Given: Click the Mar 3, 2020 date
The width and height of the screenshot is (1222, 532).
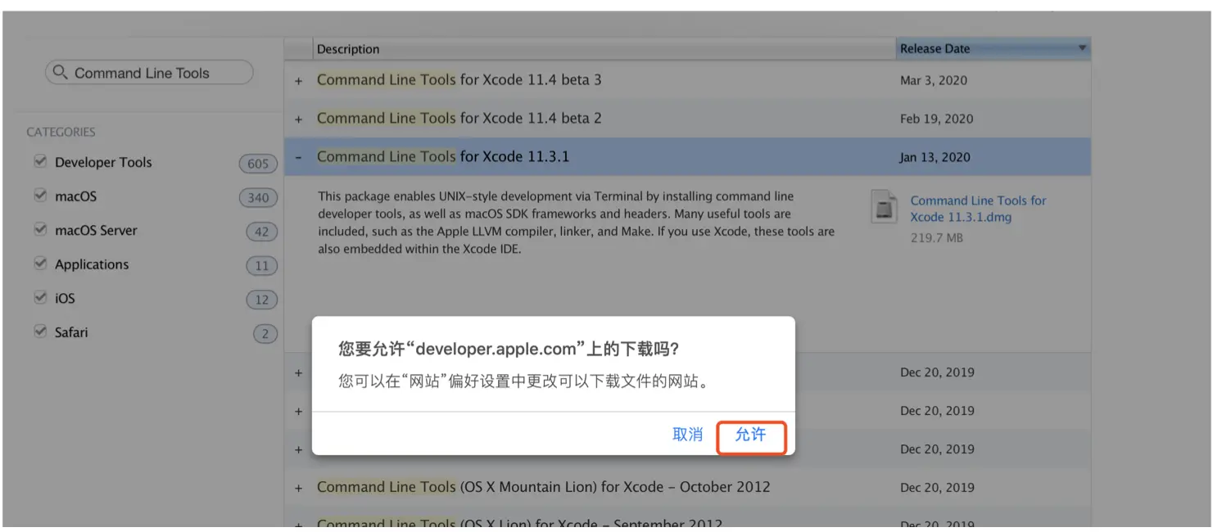Looking at the screenshot, I should [x=933, y=80].
